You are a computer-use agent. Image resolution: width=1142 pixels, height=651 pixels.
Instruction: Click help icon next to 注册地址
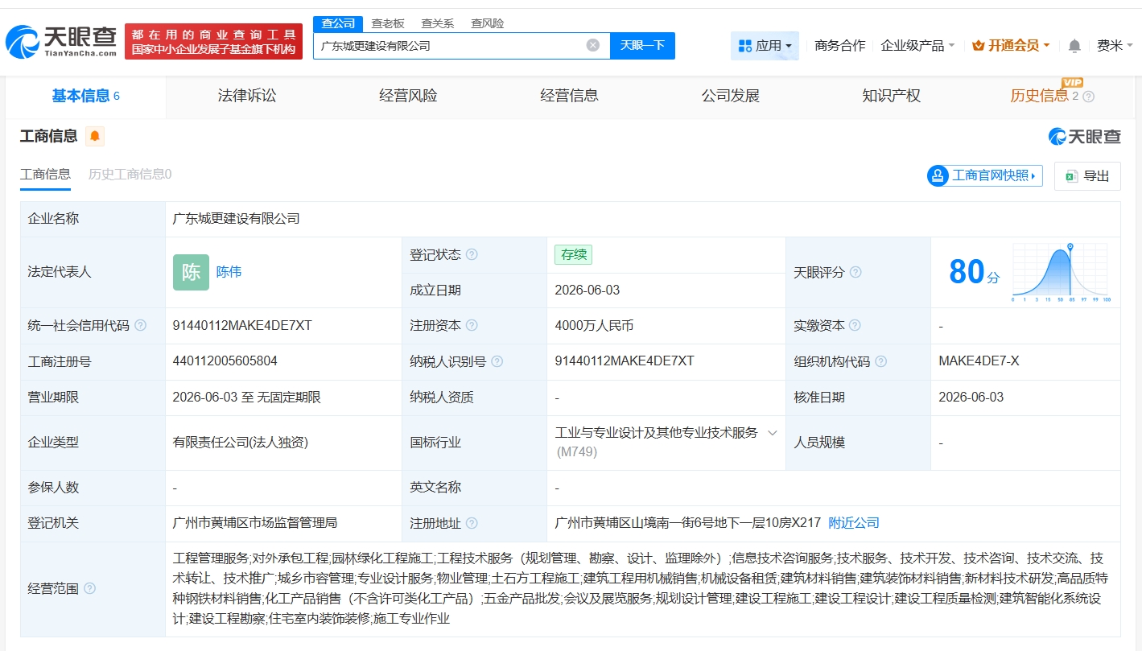pyautogui.click(x=472, y=523)
